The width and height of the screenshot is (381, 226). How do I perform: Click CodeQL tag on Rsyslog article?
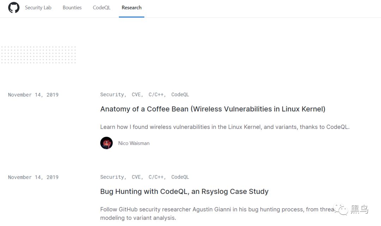(180, 177)
